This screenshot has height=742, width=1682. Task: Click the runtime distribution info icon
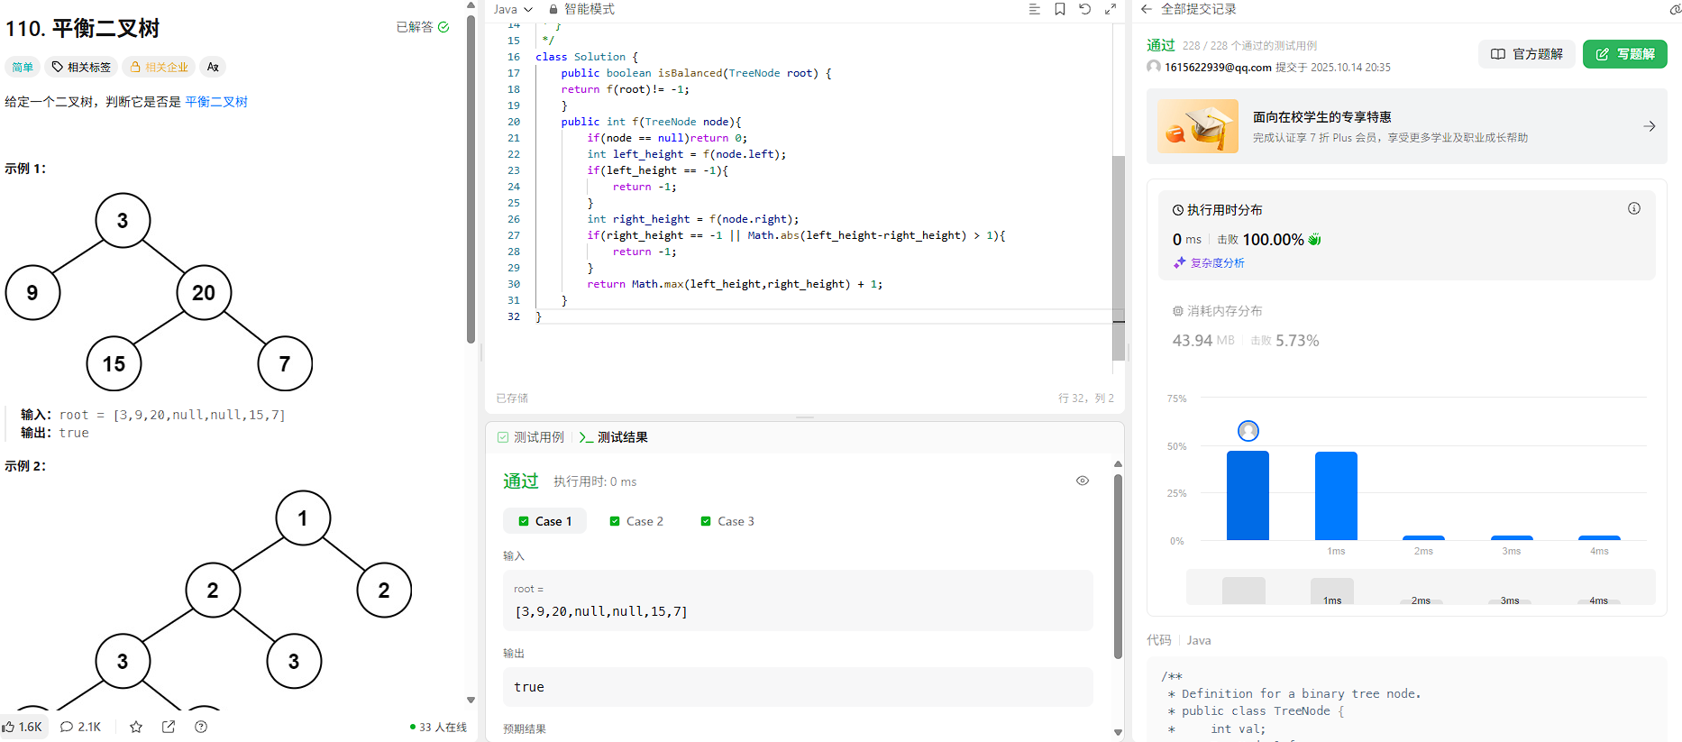click(1634, 208)
